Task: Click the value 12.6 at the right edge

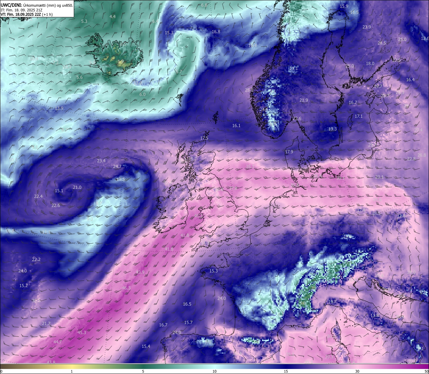Action: [x=425, y=38]
